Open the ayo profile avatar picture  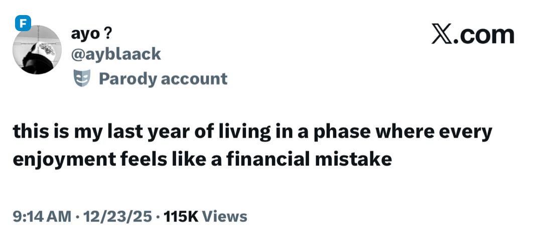click(37, 50)
